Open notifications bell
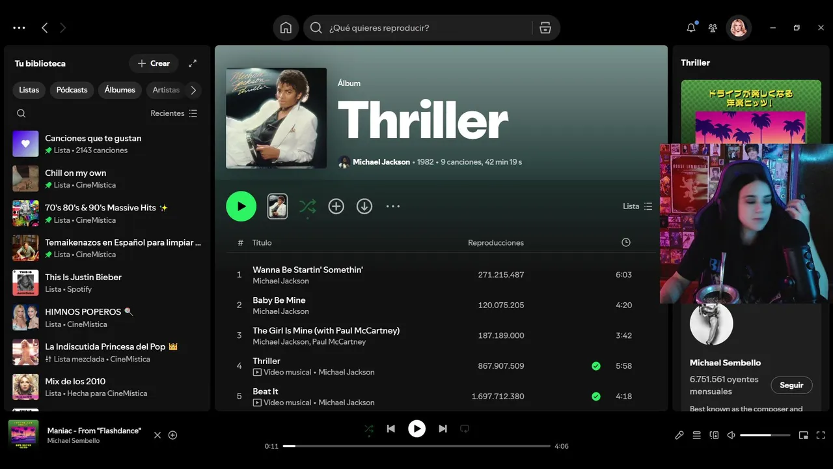833x469 pixels. tap(691, 28)
